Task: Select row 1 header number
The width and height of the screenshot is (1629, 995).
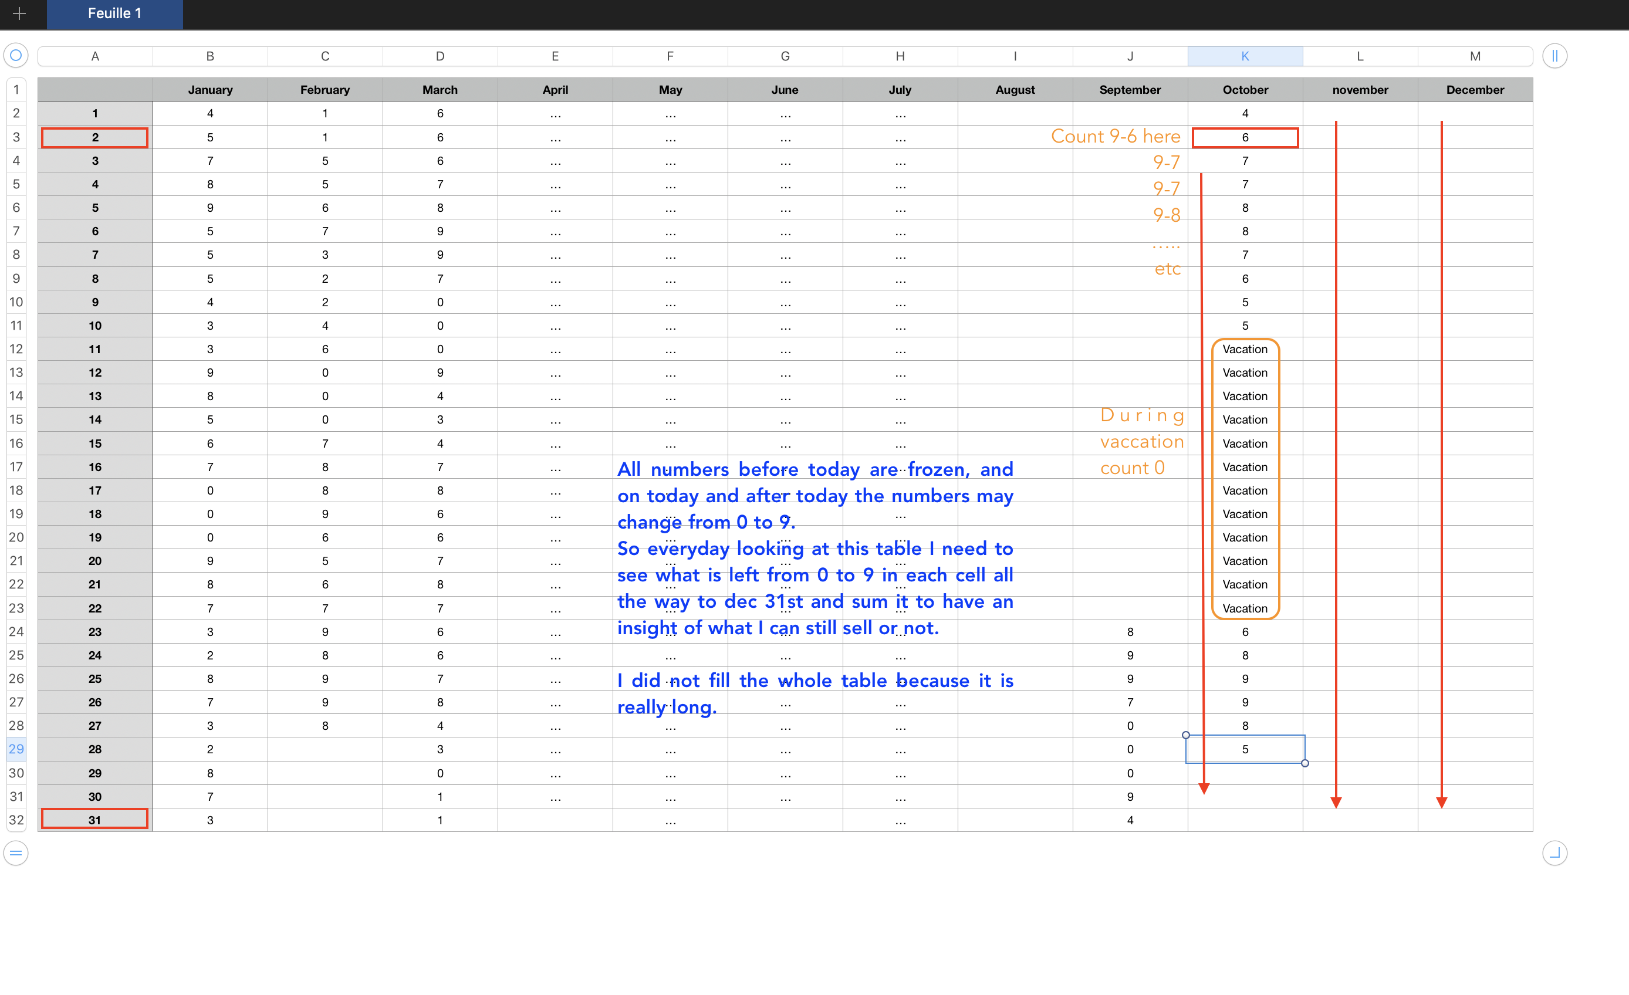Action: coord(16,90)
